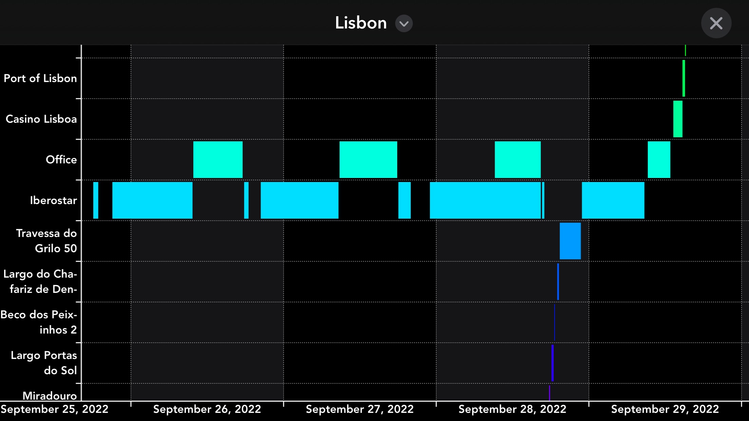This screenshot has width=749, height=421.
Task: Select the first thin Iberostar bar on September 25
Action: tap(96, 200)
